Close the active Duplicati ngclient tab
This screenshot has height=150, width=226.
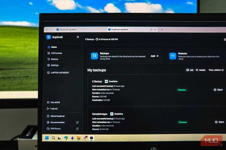coord(155,30)
